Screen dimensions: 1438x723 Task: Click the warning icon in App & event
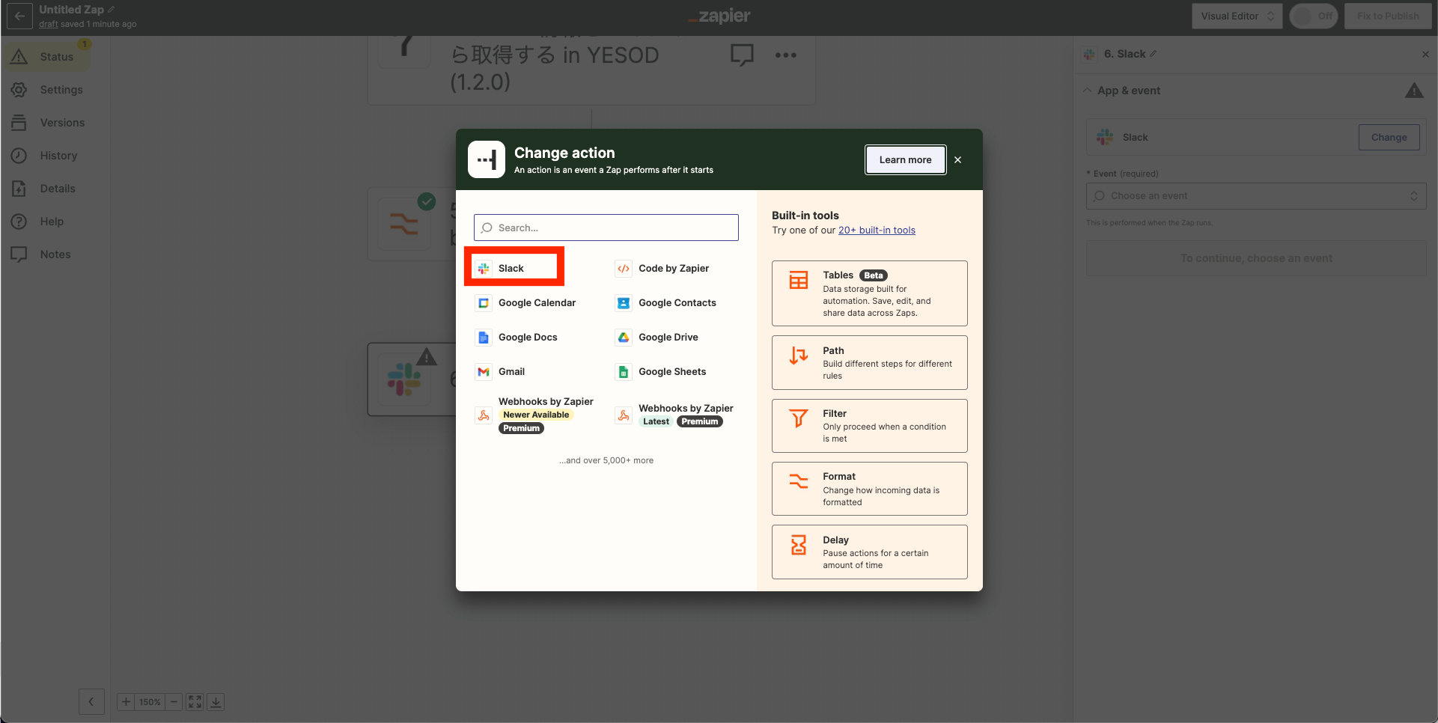[x=1414, y=91]
